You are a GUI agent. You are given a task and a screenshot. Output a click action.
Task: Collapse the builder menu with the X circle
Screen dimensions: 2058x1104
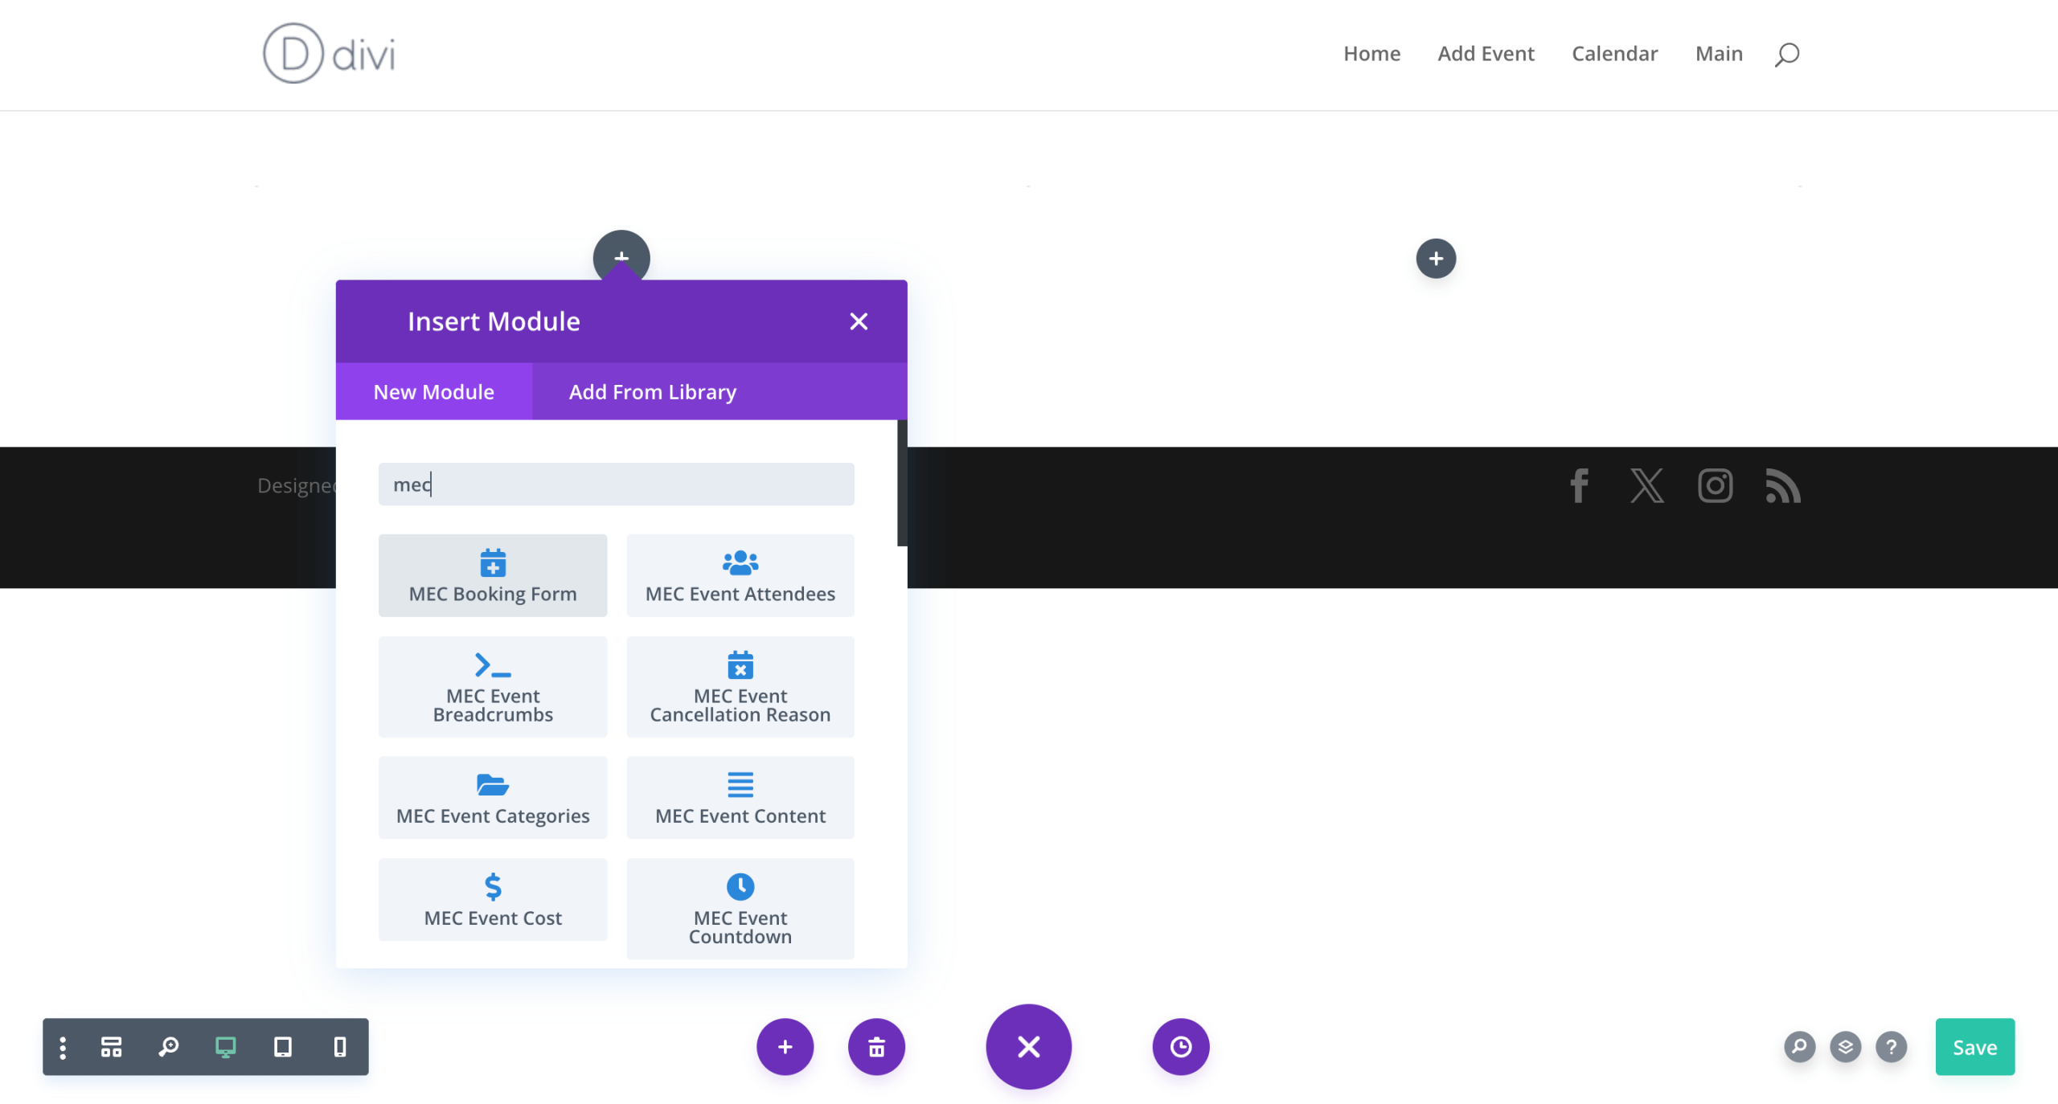1028,1046
